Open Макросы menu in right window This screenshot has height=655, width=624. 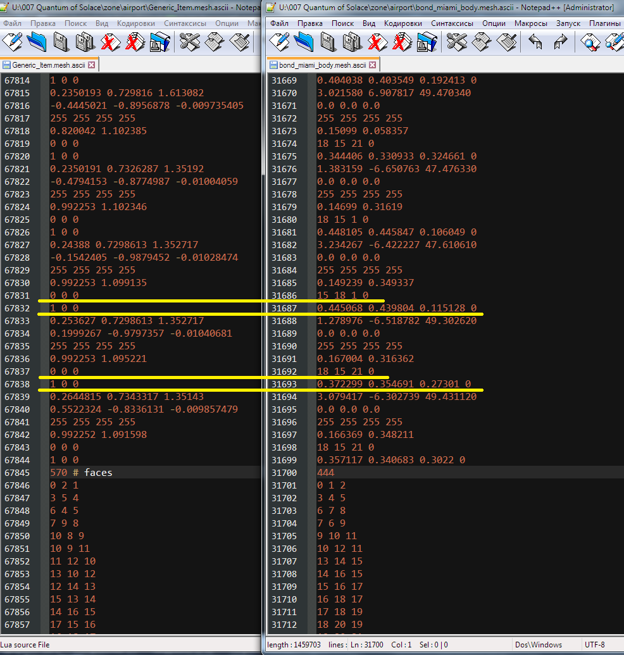point(530,23)
